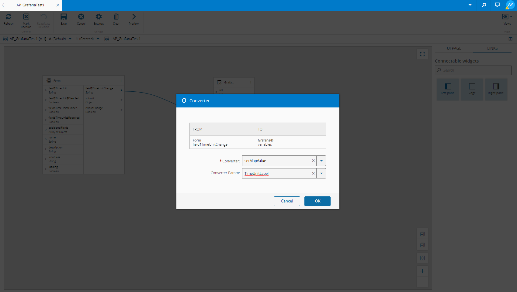517x292 pixels.
Task: Select the Right panel widget
Action: pos(496,89)
